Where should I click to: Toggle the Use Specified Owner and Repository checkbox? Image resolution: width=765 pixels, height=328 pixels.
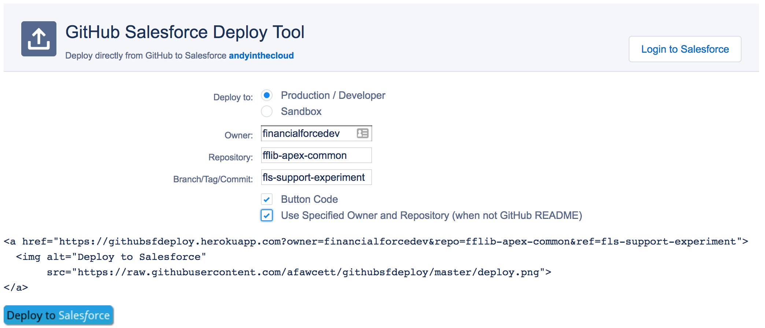[x=267, y=216]
